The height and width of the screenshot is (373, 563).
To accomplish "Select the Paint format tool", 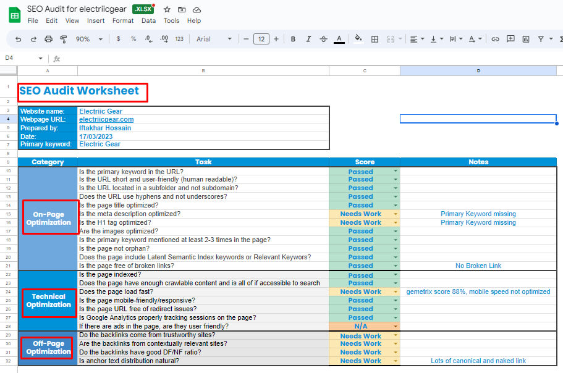I will click(x=63, y=38).
